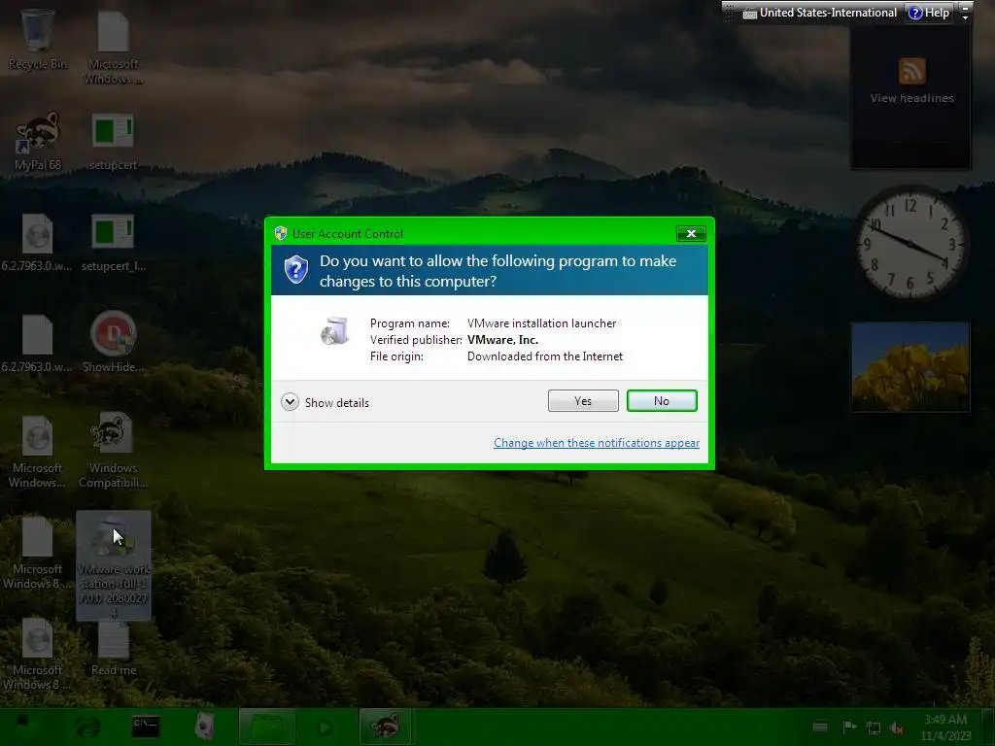Screen dimensions: 995x746
Task: Click View headlines in the feed gadget
Action: click(911, 98)
